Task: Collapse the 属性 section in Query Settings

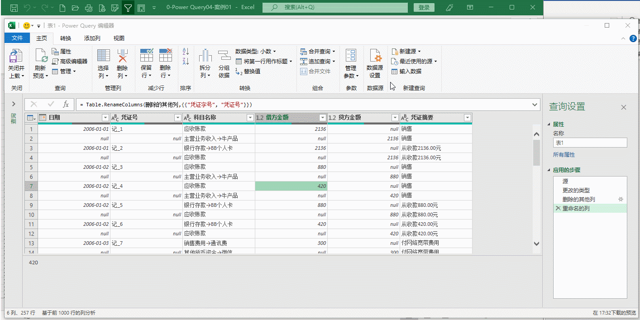Action: pos(549,124)
